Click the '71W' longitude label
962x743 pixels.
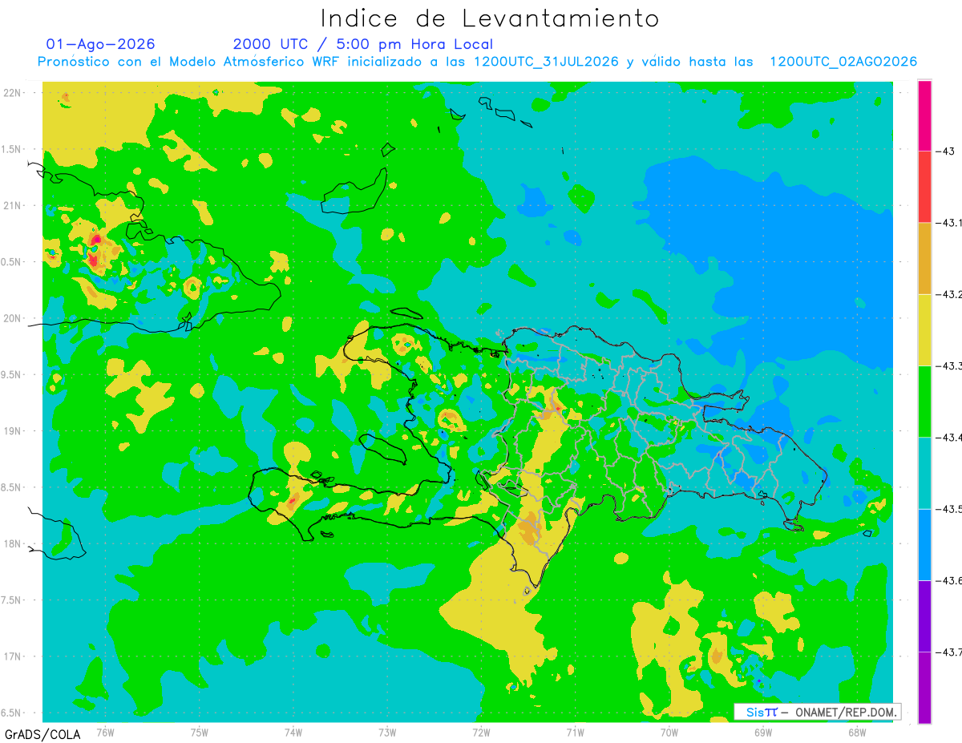[x=575, y=733]
